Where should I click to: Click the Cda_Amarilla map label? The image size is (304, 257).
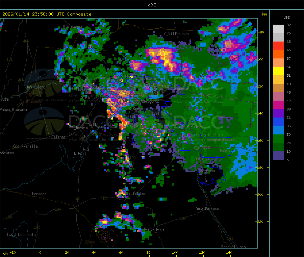tap(25, 146)
